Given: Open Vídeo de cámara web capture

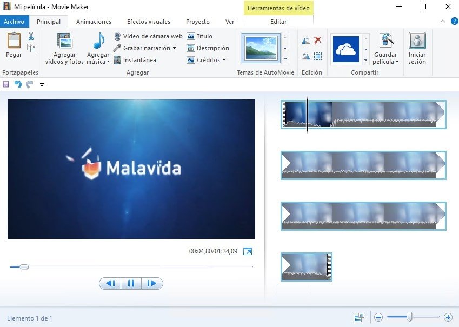Looking at the screenshot, I should coord(148,36).
